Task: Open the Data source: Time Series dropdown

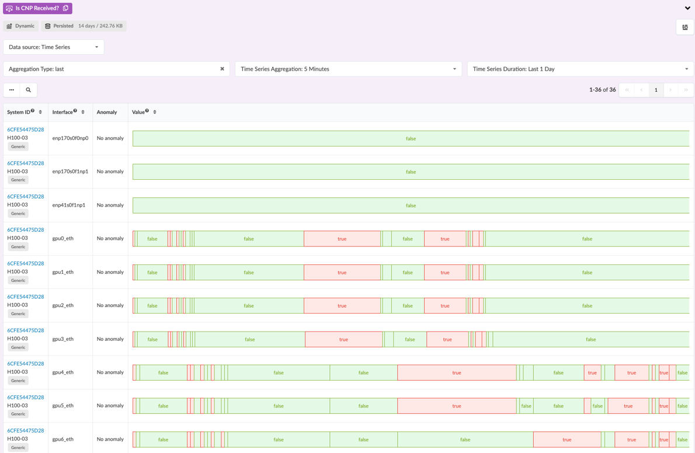Action: pyautogui.click(x=54, y=47)
